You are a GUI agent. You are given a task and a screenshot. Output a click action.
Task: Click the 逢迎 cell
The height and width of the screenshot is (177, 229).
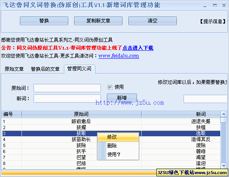tap(181, 163)
